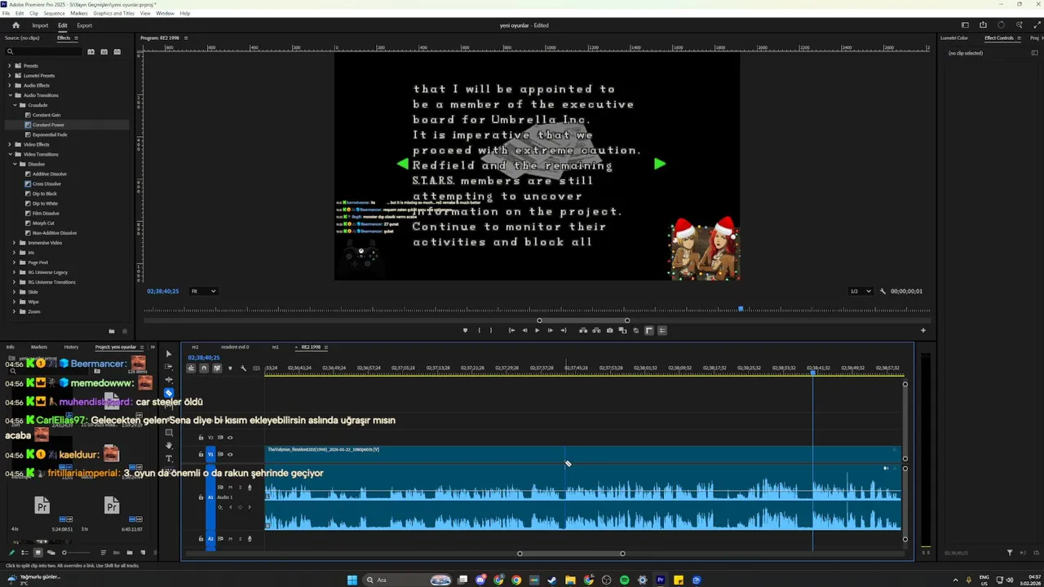Image resolution: width=1044 pixels, height=587 pixels.
Task: Click the Windows Start button
Action: pos(352,580)
